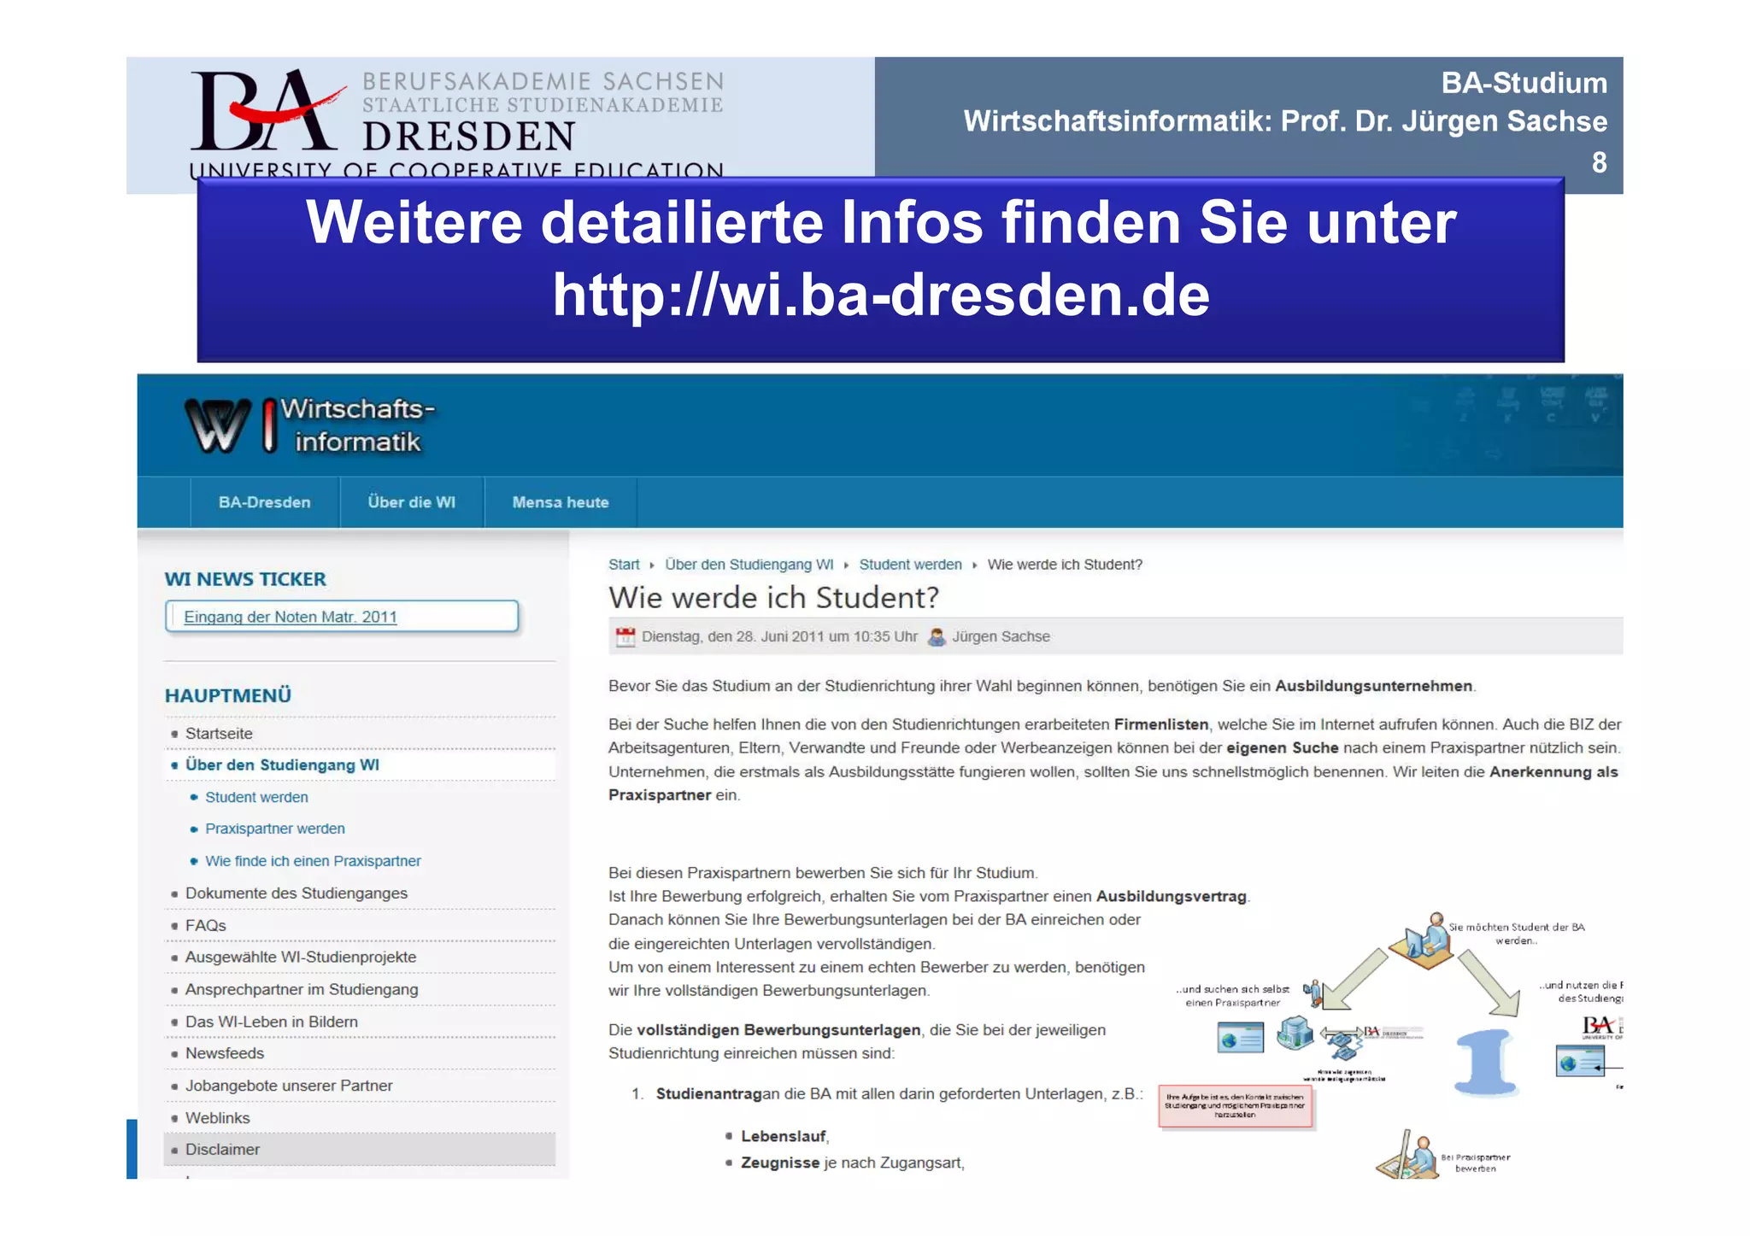Screen dimensions: 1750x1236
Task: Click the Zeugnisse je nach Zugangsart bullet
Action: tap(852, 1163)
